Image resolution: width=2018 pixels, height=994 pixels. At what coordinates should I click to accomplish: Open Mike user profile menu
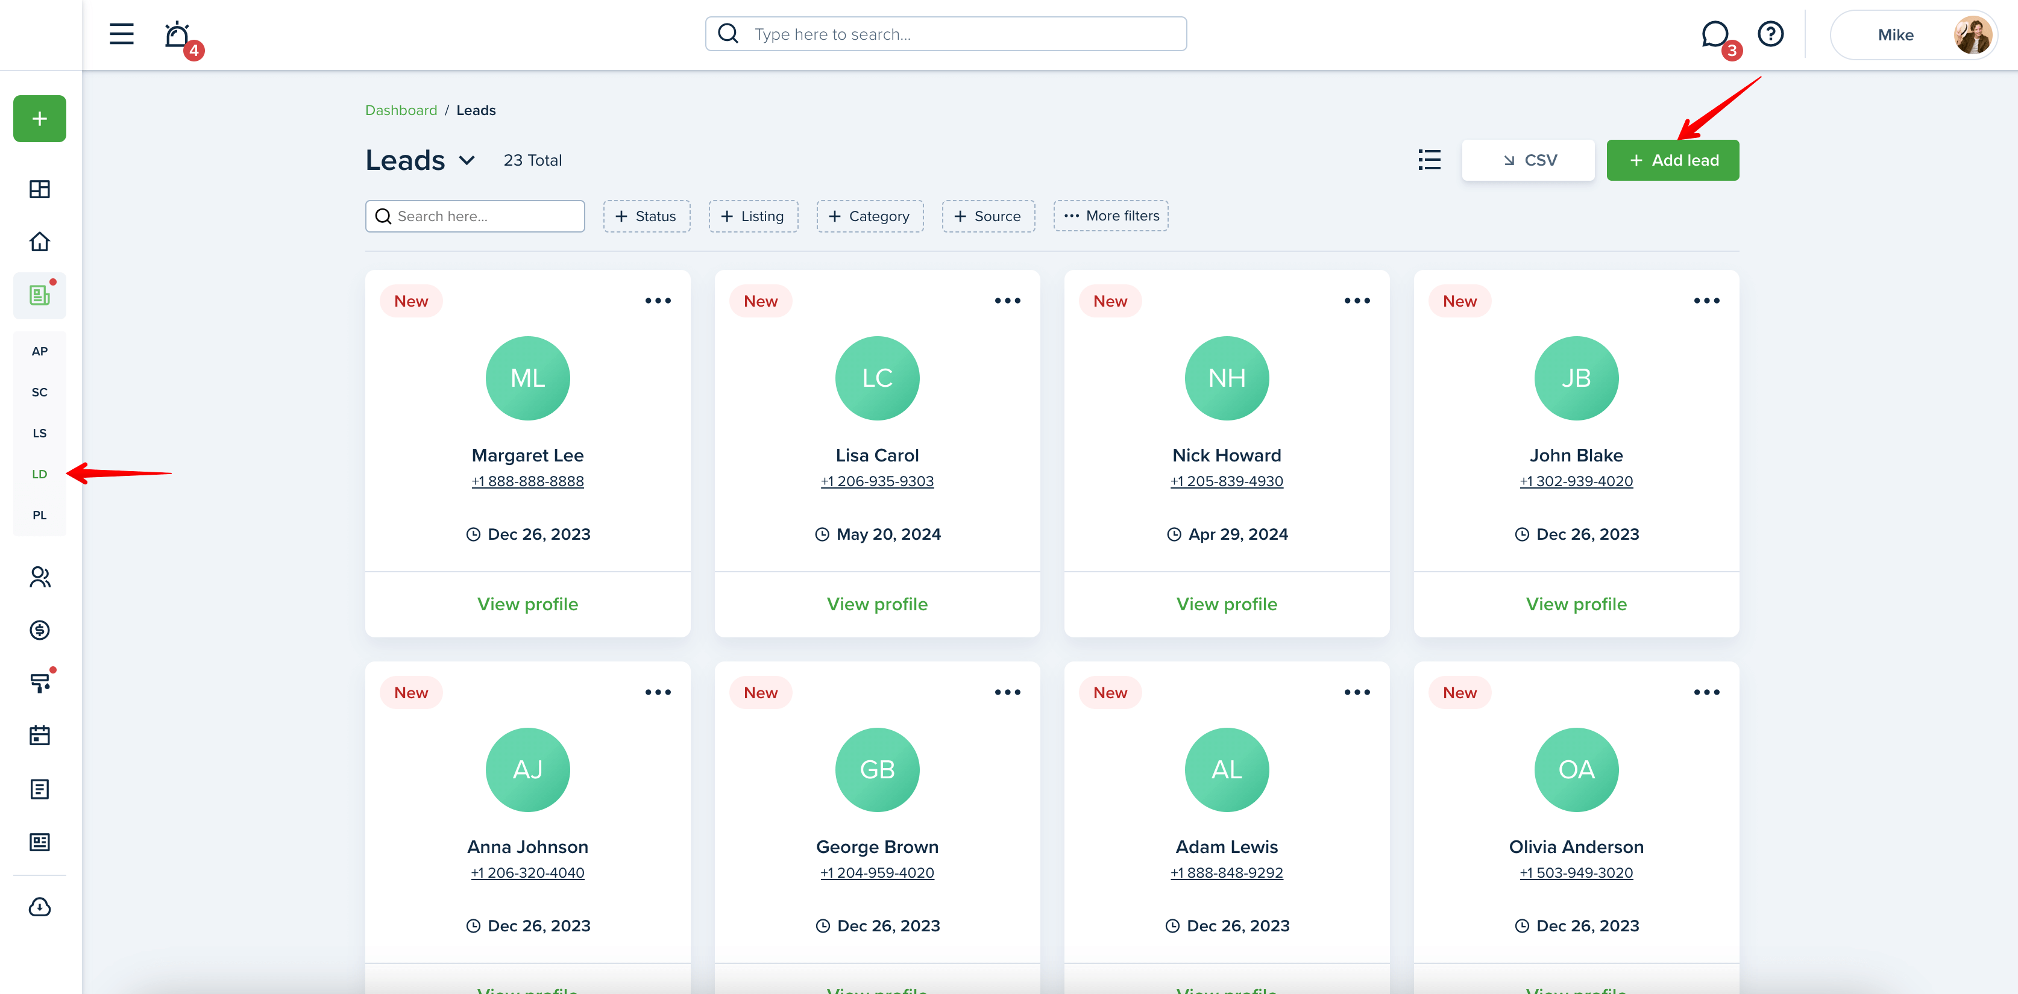coord(1914,34)
